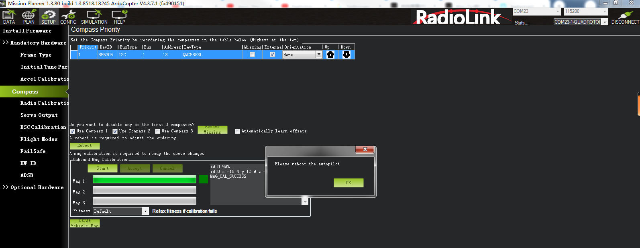This screenshot has width=640, height=248.
Task: Click OK in reboot autopilot dialog
Action: point(348,183)
